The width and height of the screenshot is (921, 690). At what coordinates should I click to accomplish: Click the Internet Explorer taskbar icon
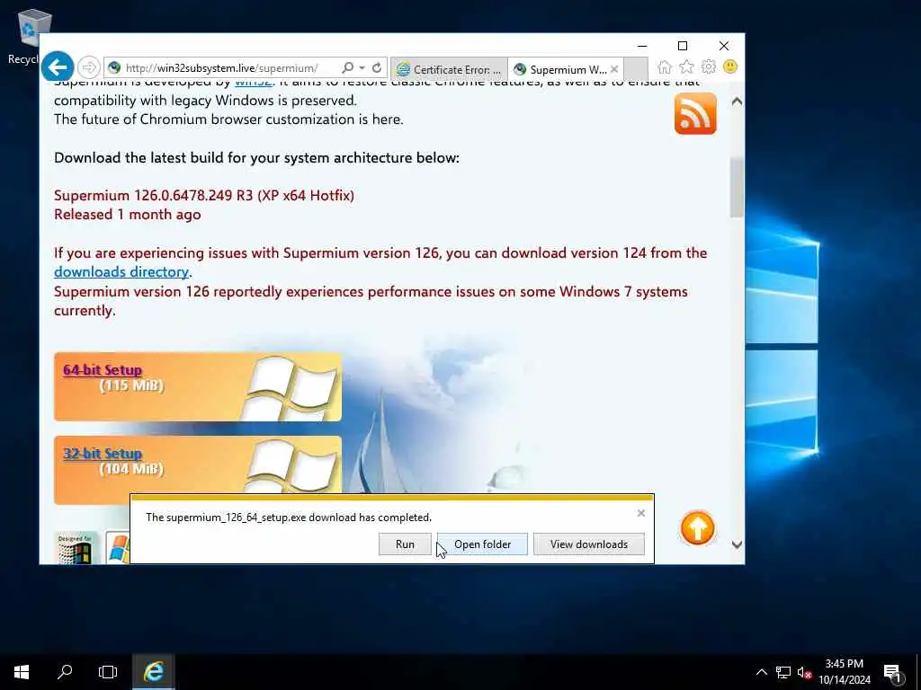[153, 672]
